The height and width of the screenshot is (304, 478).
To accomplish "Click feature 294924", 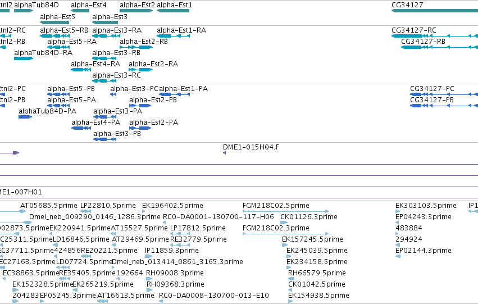I will point(398,245).
